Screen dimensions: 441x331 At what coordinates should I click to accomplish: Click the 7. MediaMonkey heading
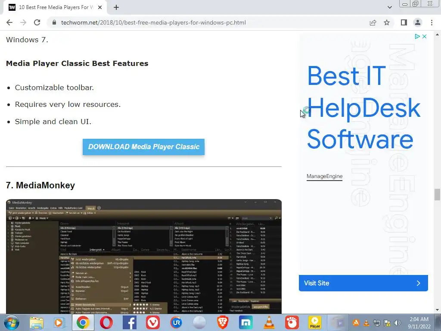tap(40, 185)
